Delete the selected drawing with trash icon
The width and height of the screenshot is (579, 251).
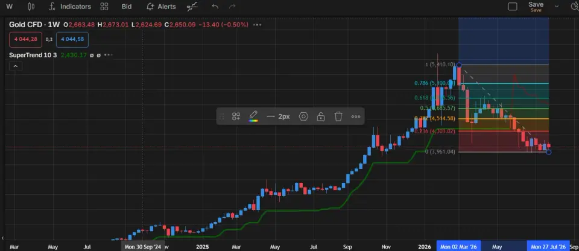pyautogui.click(x=338, y=117)
